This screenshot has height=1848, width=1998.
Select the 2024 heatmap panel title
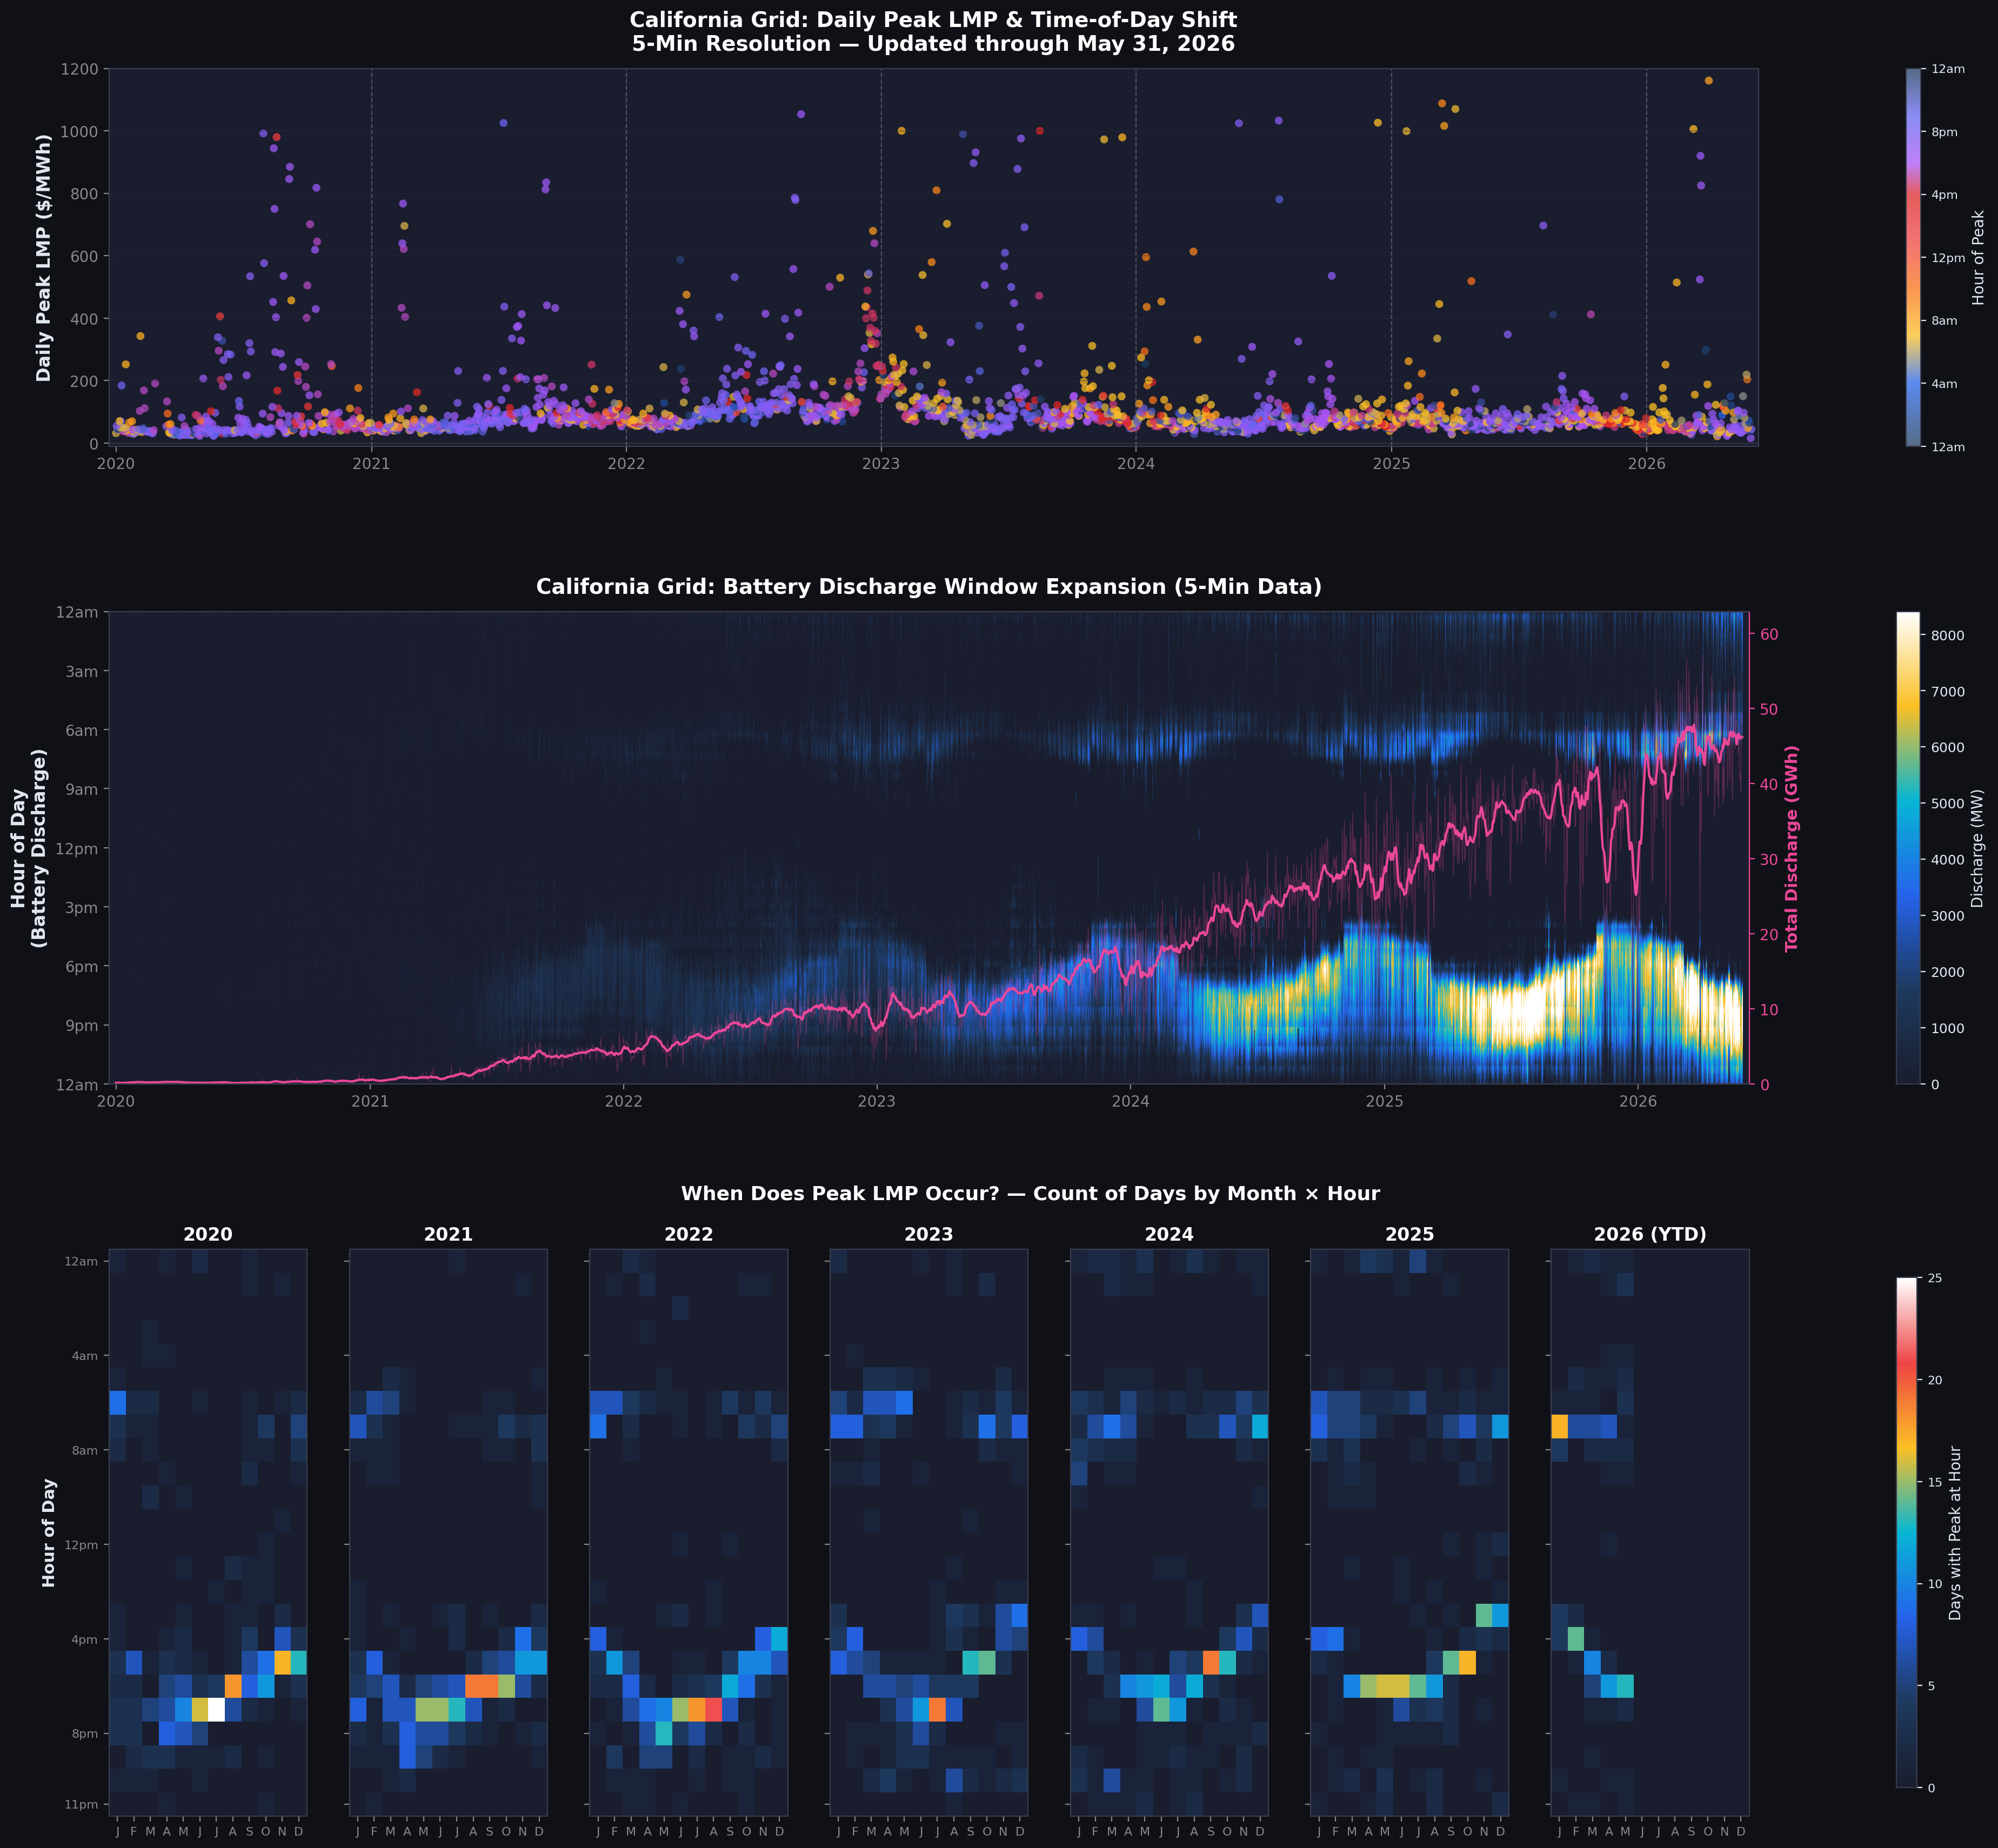coord(1169,1234)
